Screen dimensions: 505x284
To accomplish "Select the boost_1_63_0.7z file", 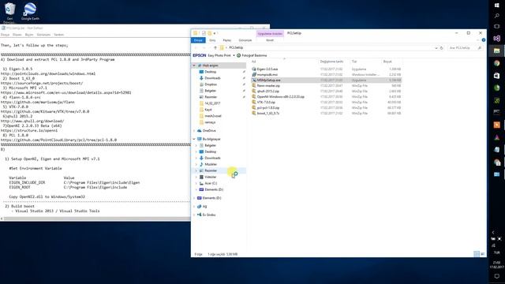I will 268,113.
